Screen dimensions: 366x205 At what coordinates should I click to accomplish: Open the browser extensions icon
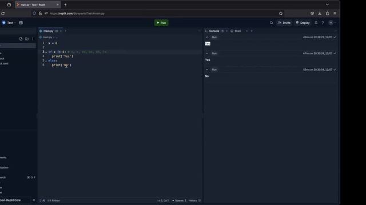click(328, 14)
